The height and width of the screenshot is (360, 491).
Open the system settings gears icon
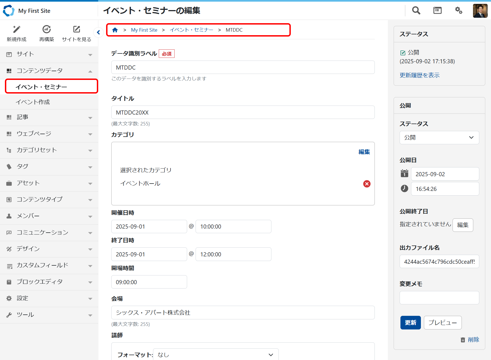coord(459,11)
